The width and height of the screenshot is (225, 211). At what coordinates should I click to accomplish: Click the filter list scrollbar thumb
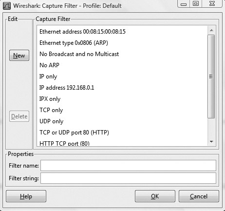211,77
